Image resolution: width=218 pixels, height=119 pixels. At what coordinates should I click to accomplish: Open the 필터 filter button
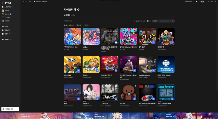coord(155,21)
